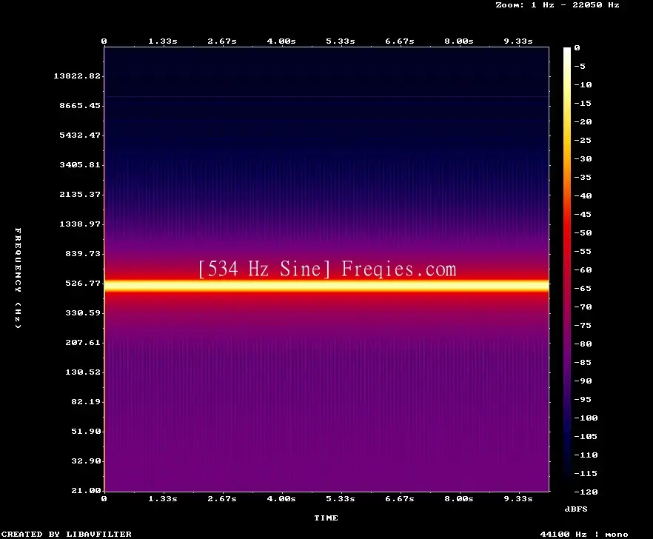Click the bottom time label 6.67s
This screenshot has height=539, width=653.
(x=399, y=498)
